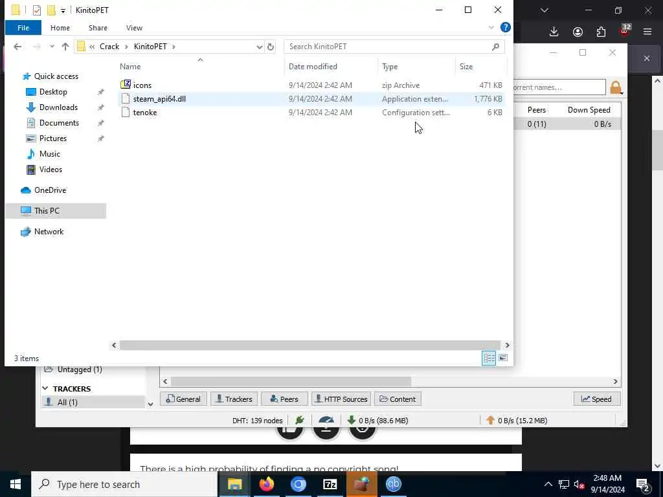Click KinitoPET breadcrumb in address bar

tap(150, 47)
